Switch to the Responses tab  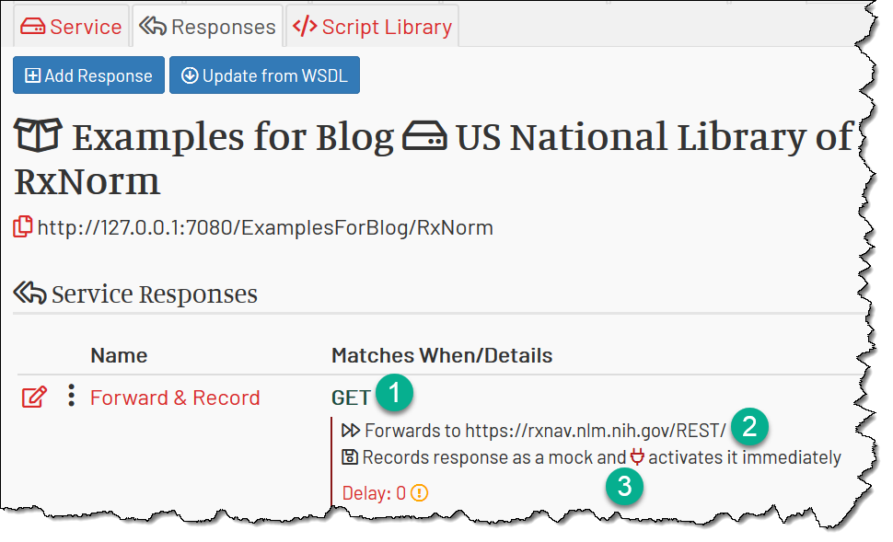tap(208, 27)
